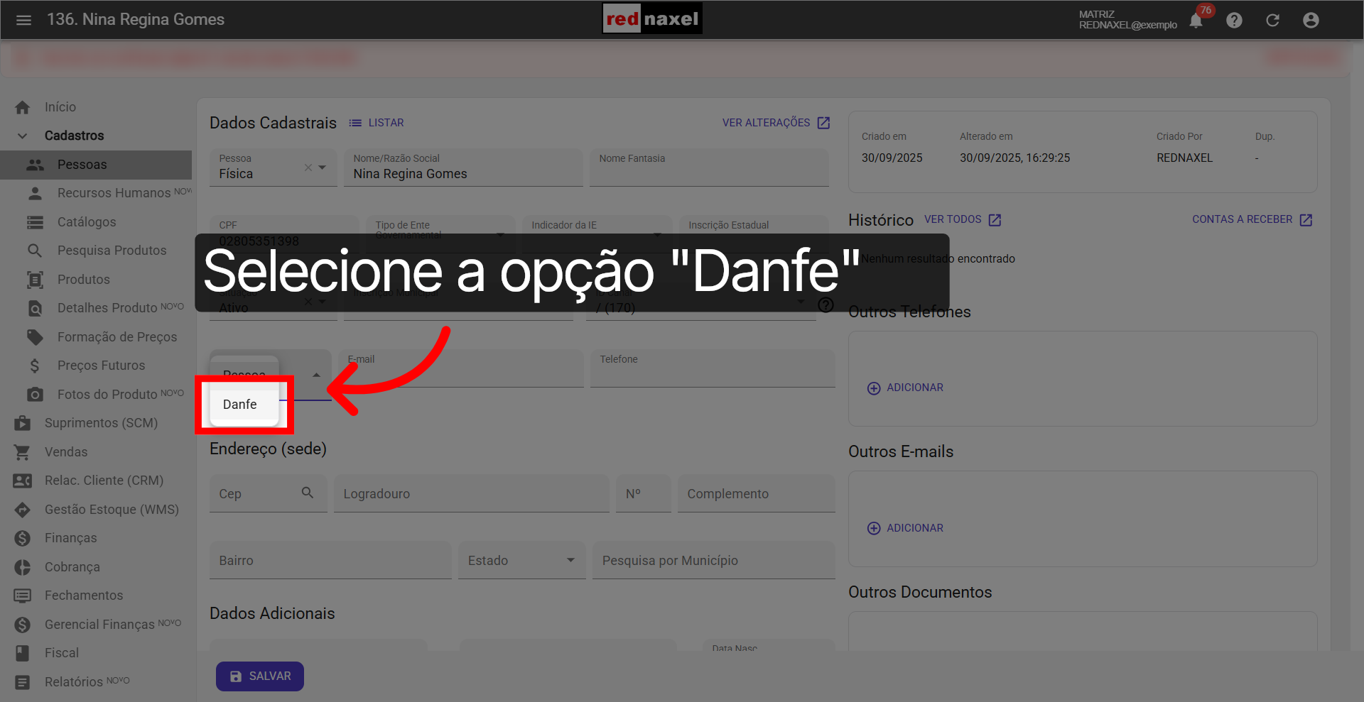The height and width of the screenshot is (702, 1364).
Task: Select the Início home icon
Action: 23,106
